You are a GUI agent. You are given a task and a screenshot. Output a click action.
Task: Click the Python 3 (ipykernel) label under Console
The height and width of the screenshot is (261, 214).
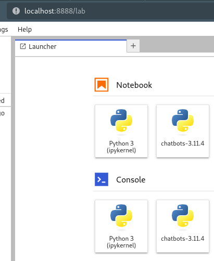point(121,242)
